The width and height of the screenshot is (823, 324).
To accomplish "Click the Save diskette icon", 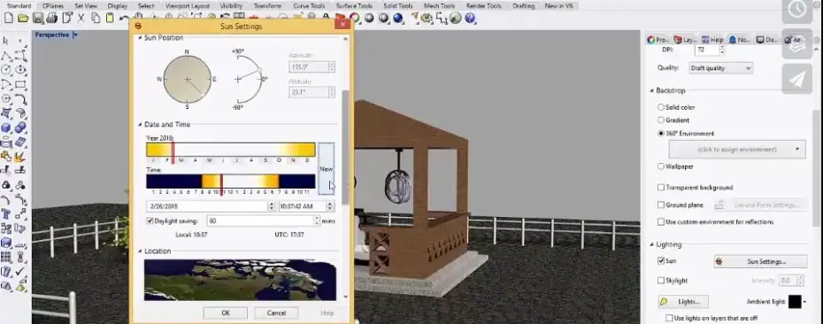I will (38, 18).
